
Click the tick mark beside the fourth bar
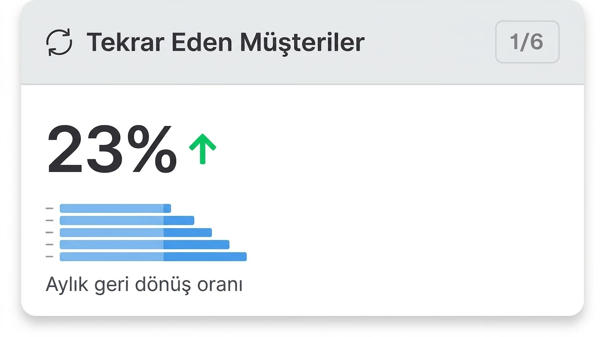[49, 244]
